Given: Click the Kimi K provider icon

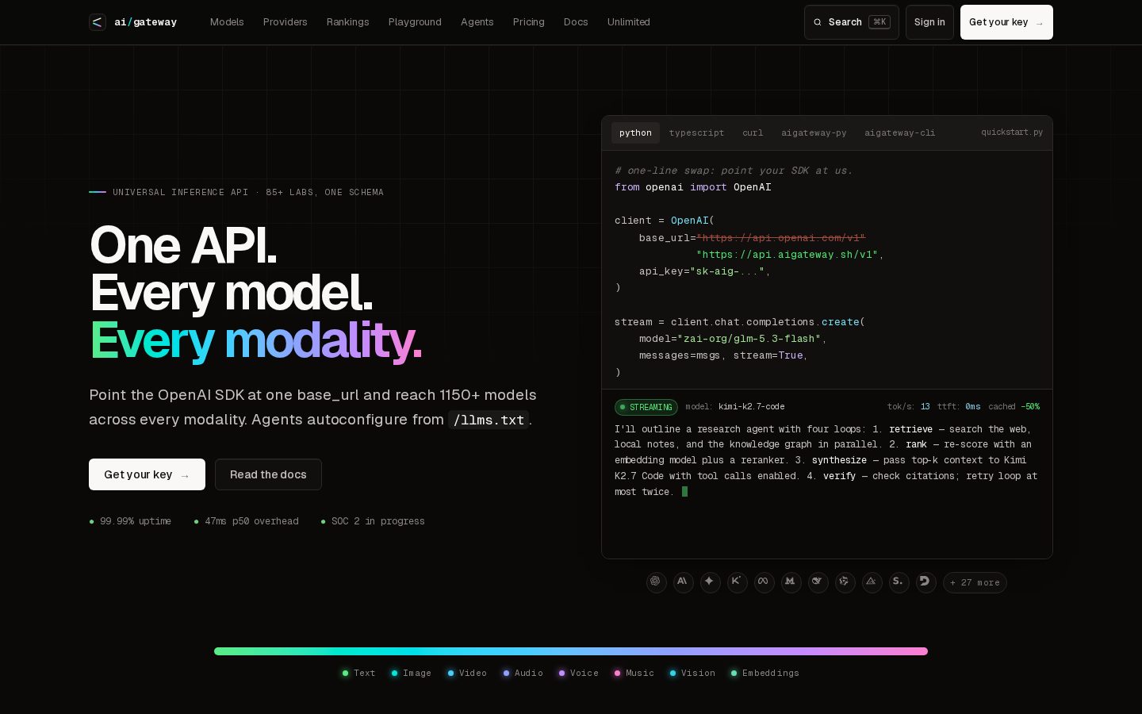Looking at the screenshot, I should pos(737,582).
